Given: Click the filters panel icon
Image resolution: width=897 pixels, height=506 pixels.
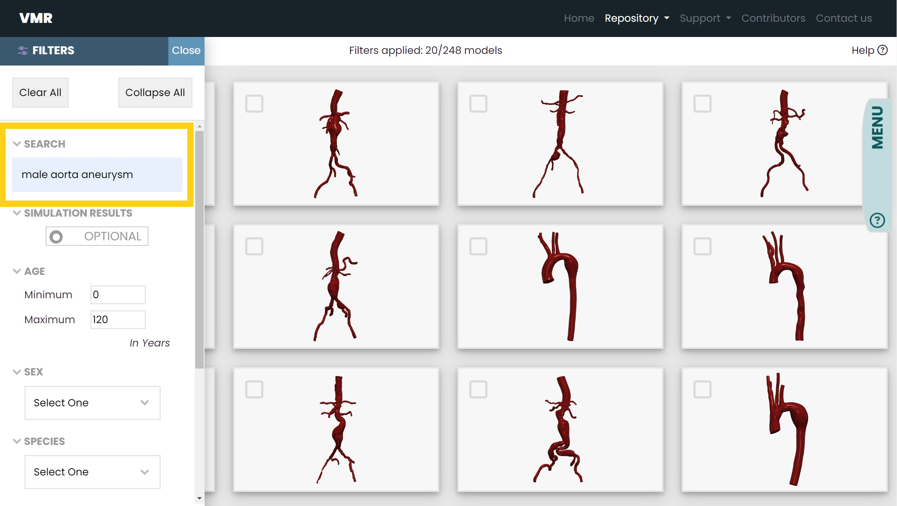Looking at the screenshot, I should [x=22, y=51].
